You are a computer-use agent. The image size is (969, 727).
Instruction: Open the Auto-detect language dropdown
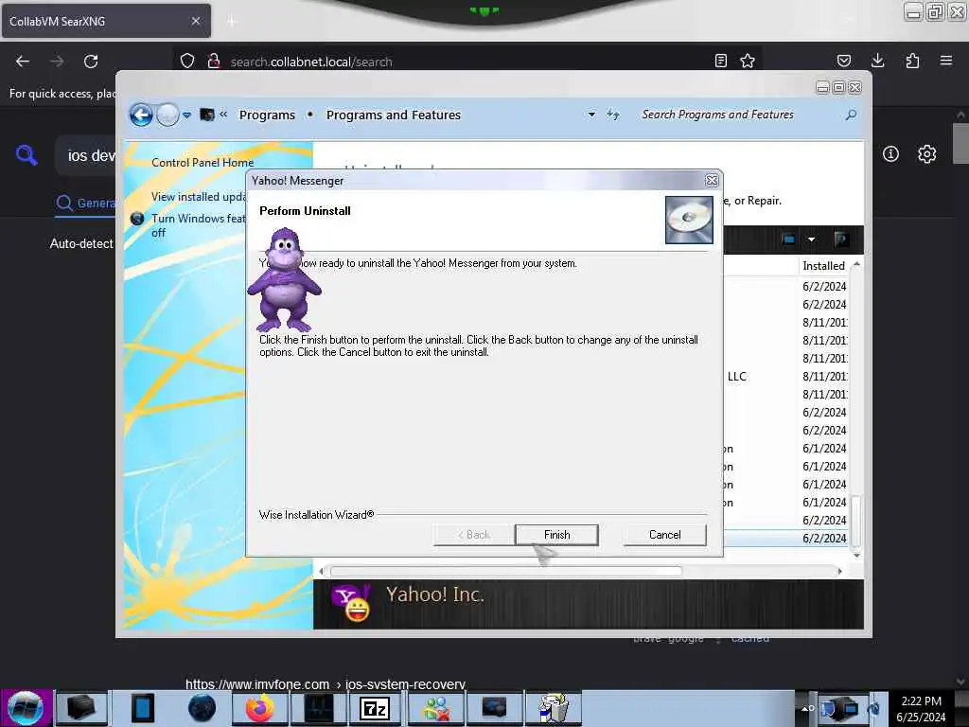(x=81, y=243)
